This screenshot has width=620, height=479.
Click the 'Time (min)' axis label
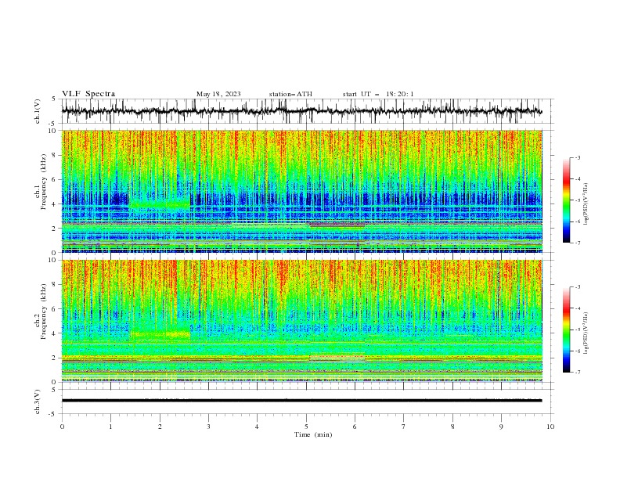tap(313, 434)
